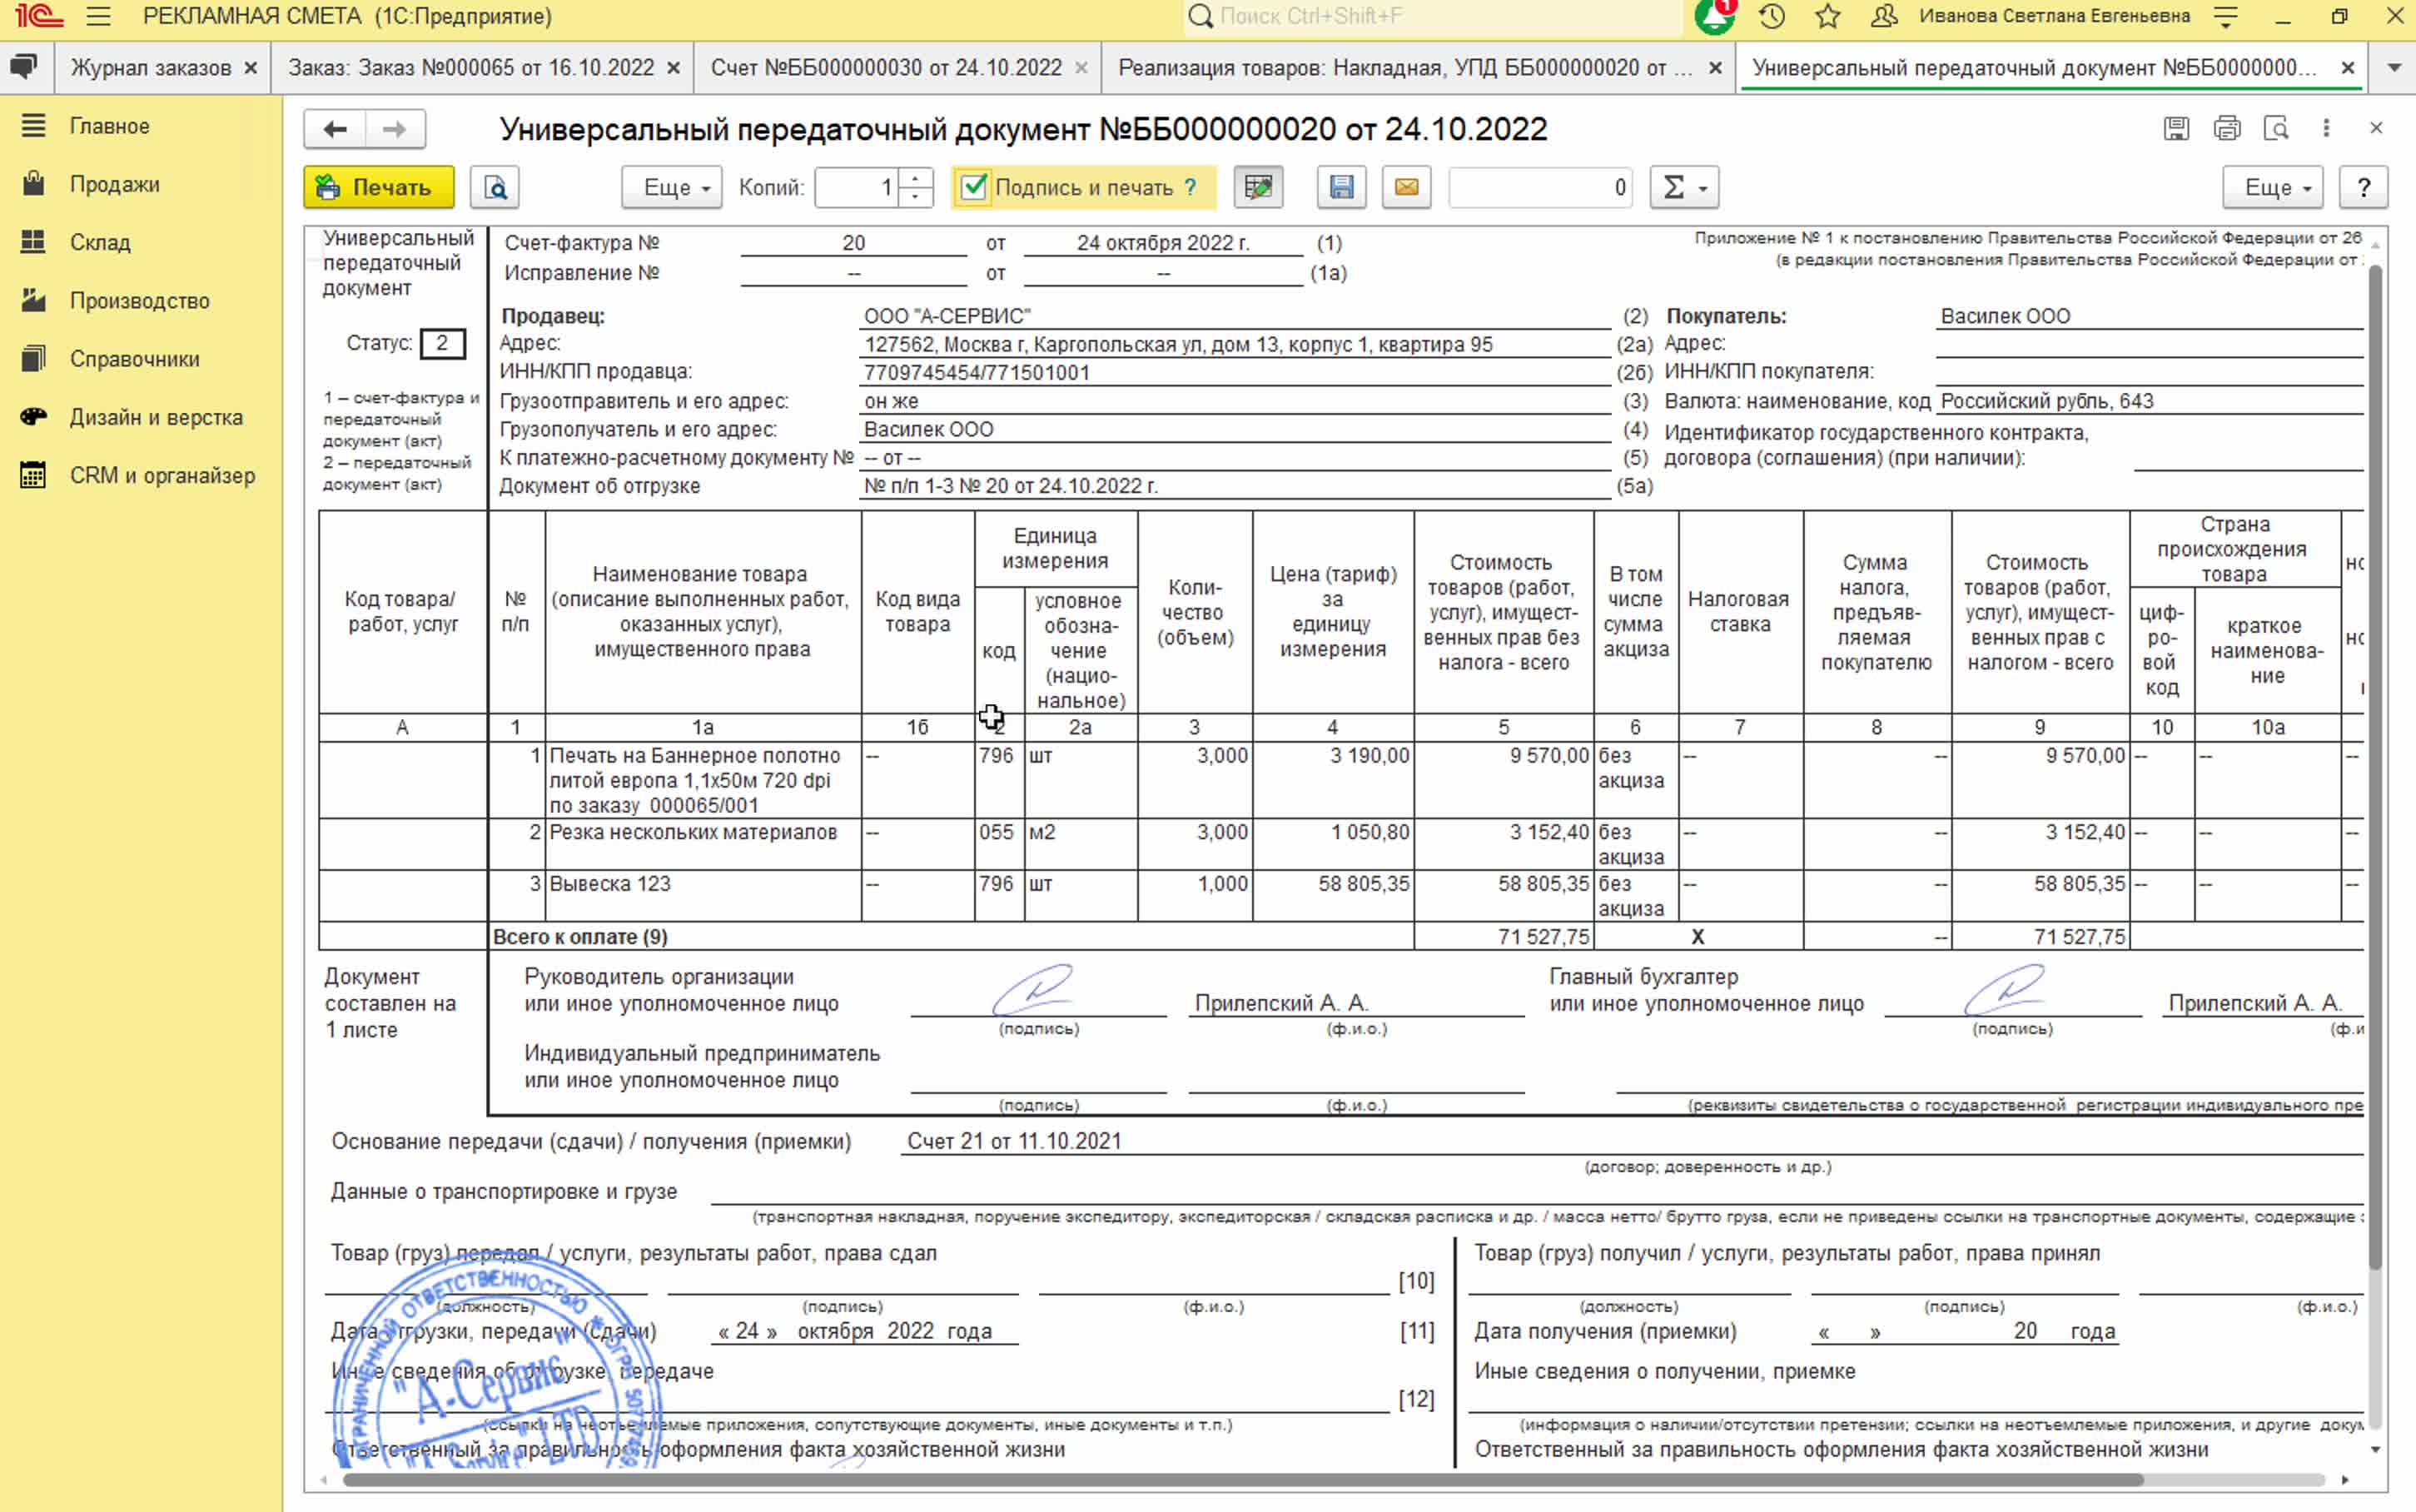Open the sum Σ dropdown
2416x1512 pixels.
point(1684,187)
